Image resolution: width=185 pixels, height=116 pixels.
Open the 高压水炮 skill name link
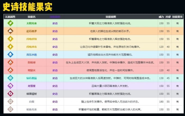(32, 55)
